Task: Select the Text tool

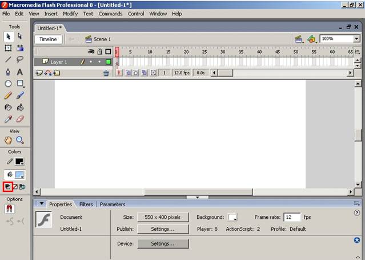Action: 20,72
